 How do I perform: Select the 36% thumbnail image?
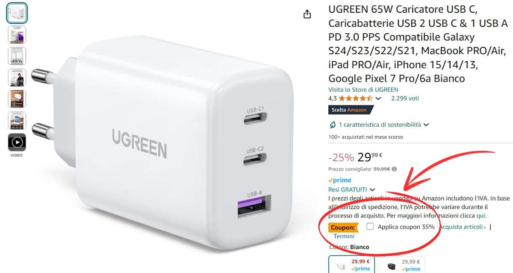pyautogui.click(x=17, y=56)
